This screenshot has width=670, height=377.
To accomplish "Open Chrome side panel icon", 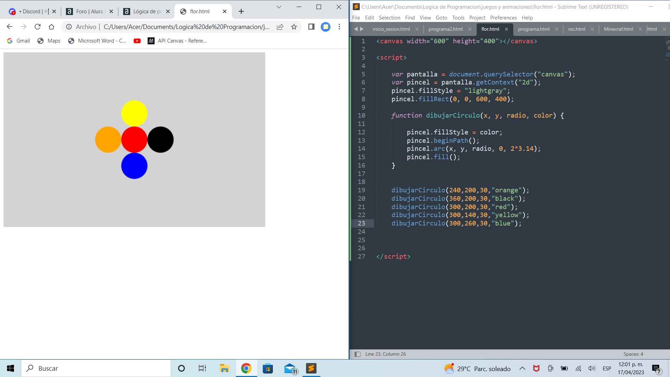I will tap(311, 27).
